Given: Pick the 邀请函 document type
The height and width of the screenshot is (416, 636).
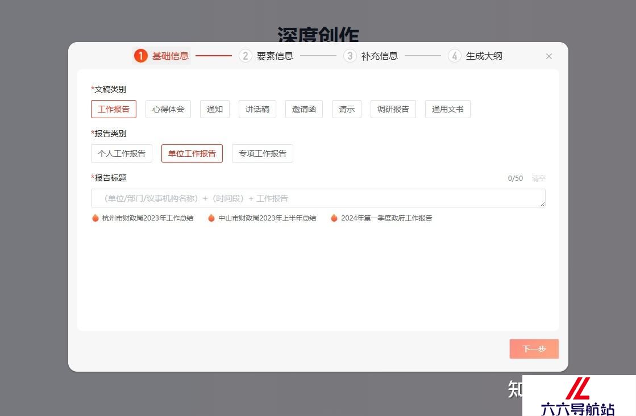Looking at the screenshot, I should (x=304, y=109).
